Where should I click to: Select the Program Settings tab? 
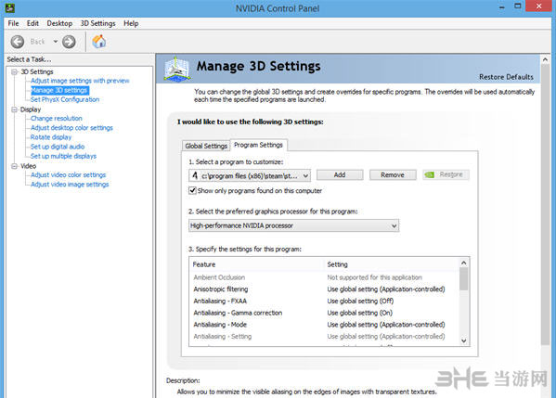pyautogui.click(x=258, y=145)
